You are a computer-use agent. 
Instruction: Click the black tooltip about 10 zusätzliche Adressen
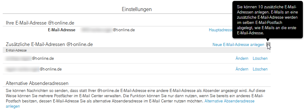point(267,20)
